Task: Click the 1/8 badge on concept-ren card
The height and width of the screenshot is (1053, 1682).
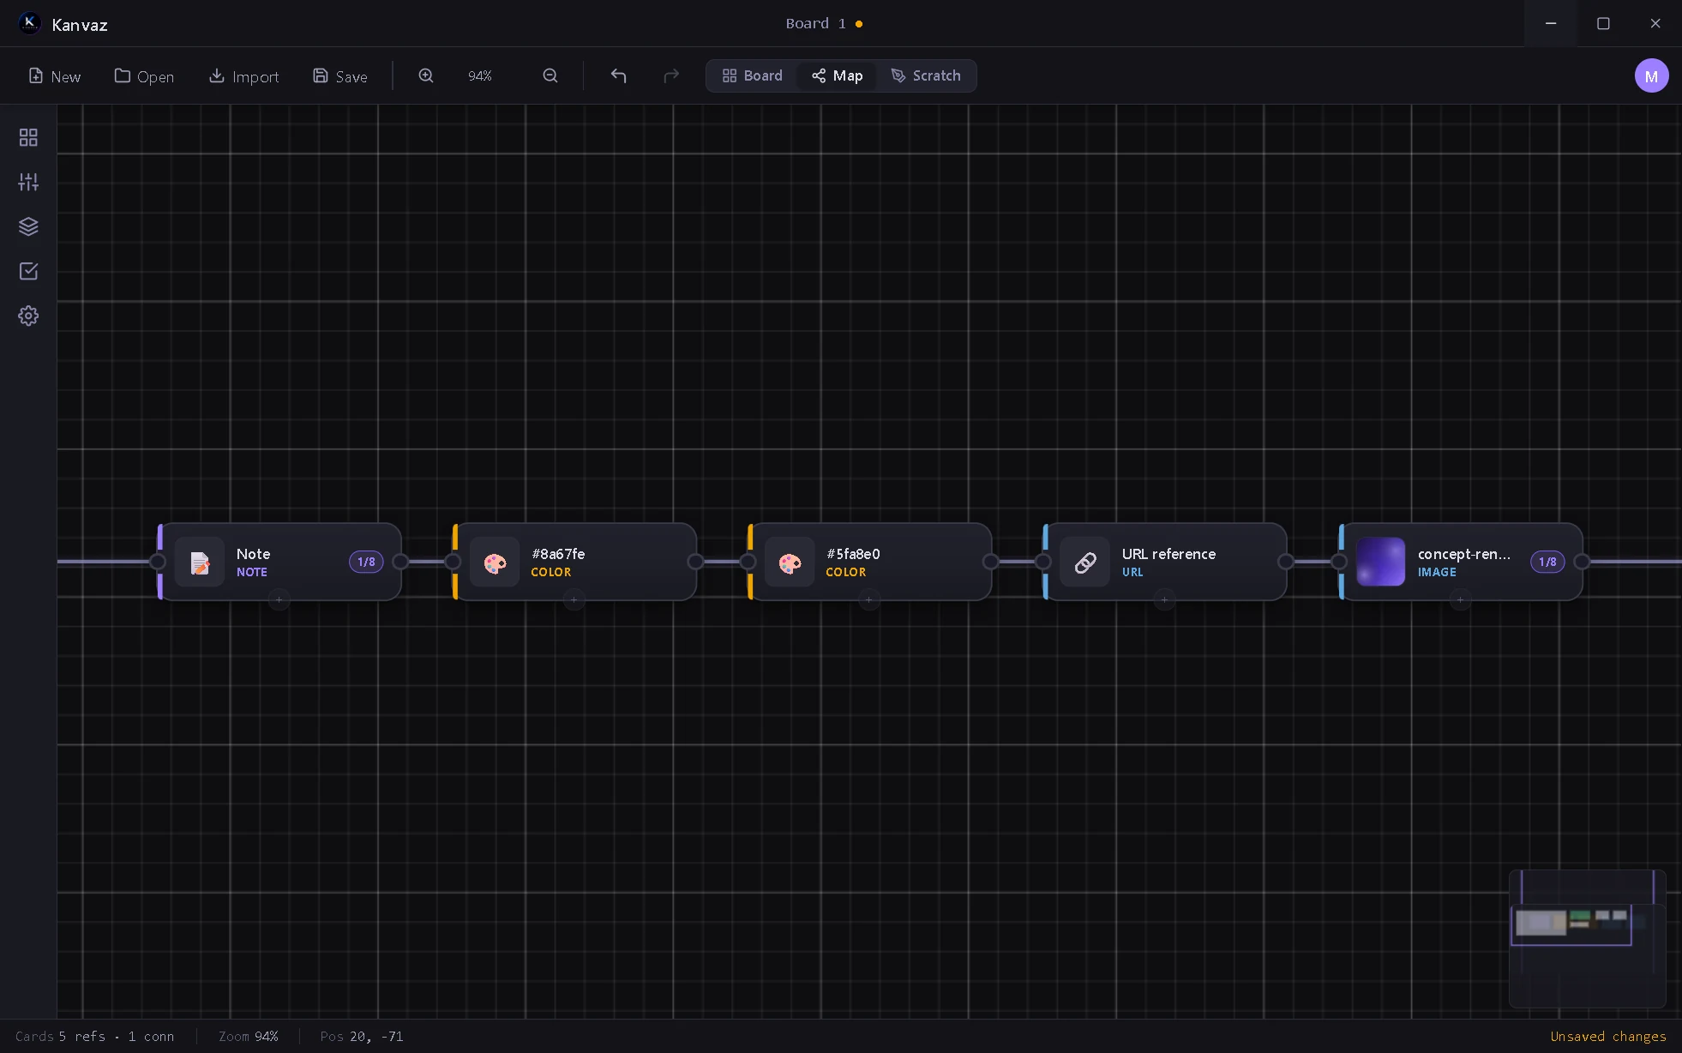Action: point(1547,562)
